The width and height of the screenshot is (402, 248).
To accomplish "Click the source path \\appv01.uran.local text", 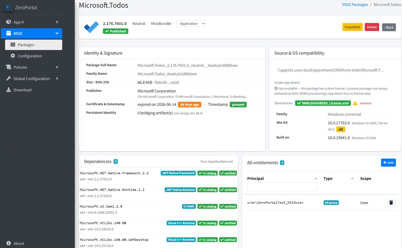I will (x=331, y=70).
